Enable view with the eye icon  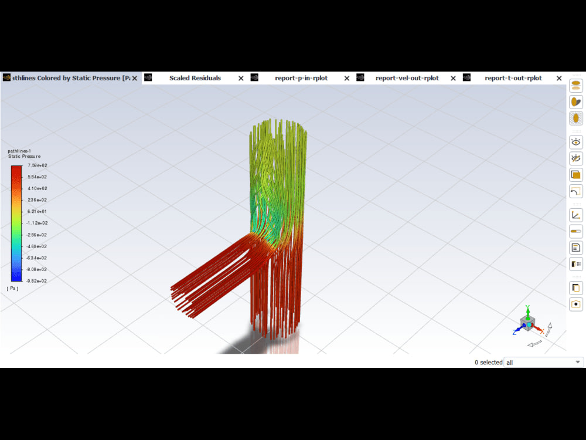(x=575, y=141)
